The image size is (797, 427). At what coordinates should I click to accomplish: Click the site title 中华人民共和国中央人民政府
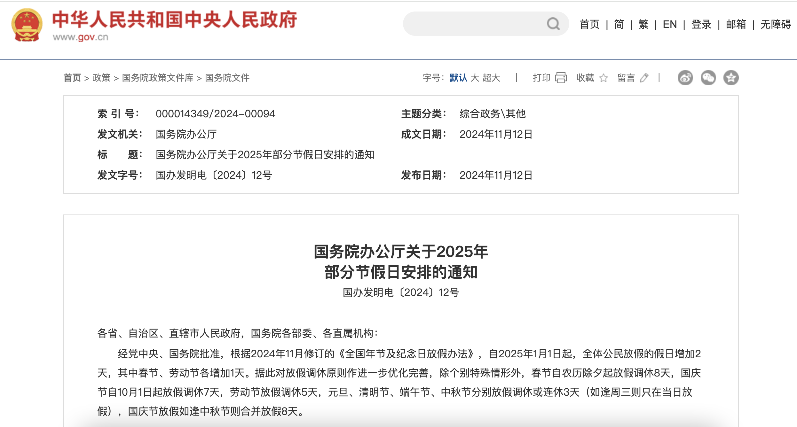click(x=175, y=20)
